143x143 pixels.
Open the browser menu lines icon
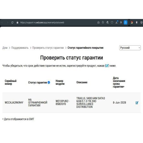121,22
